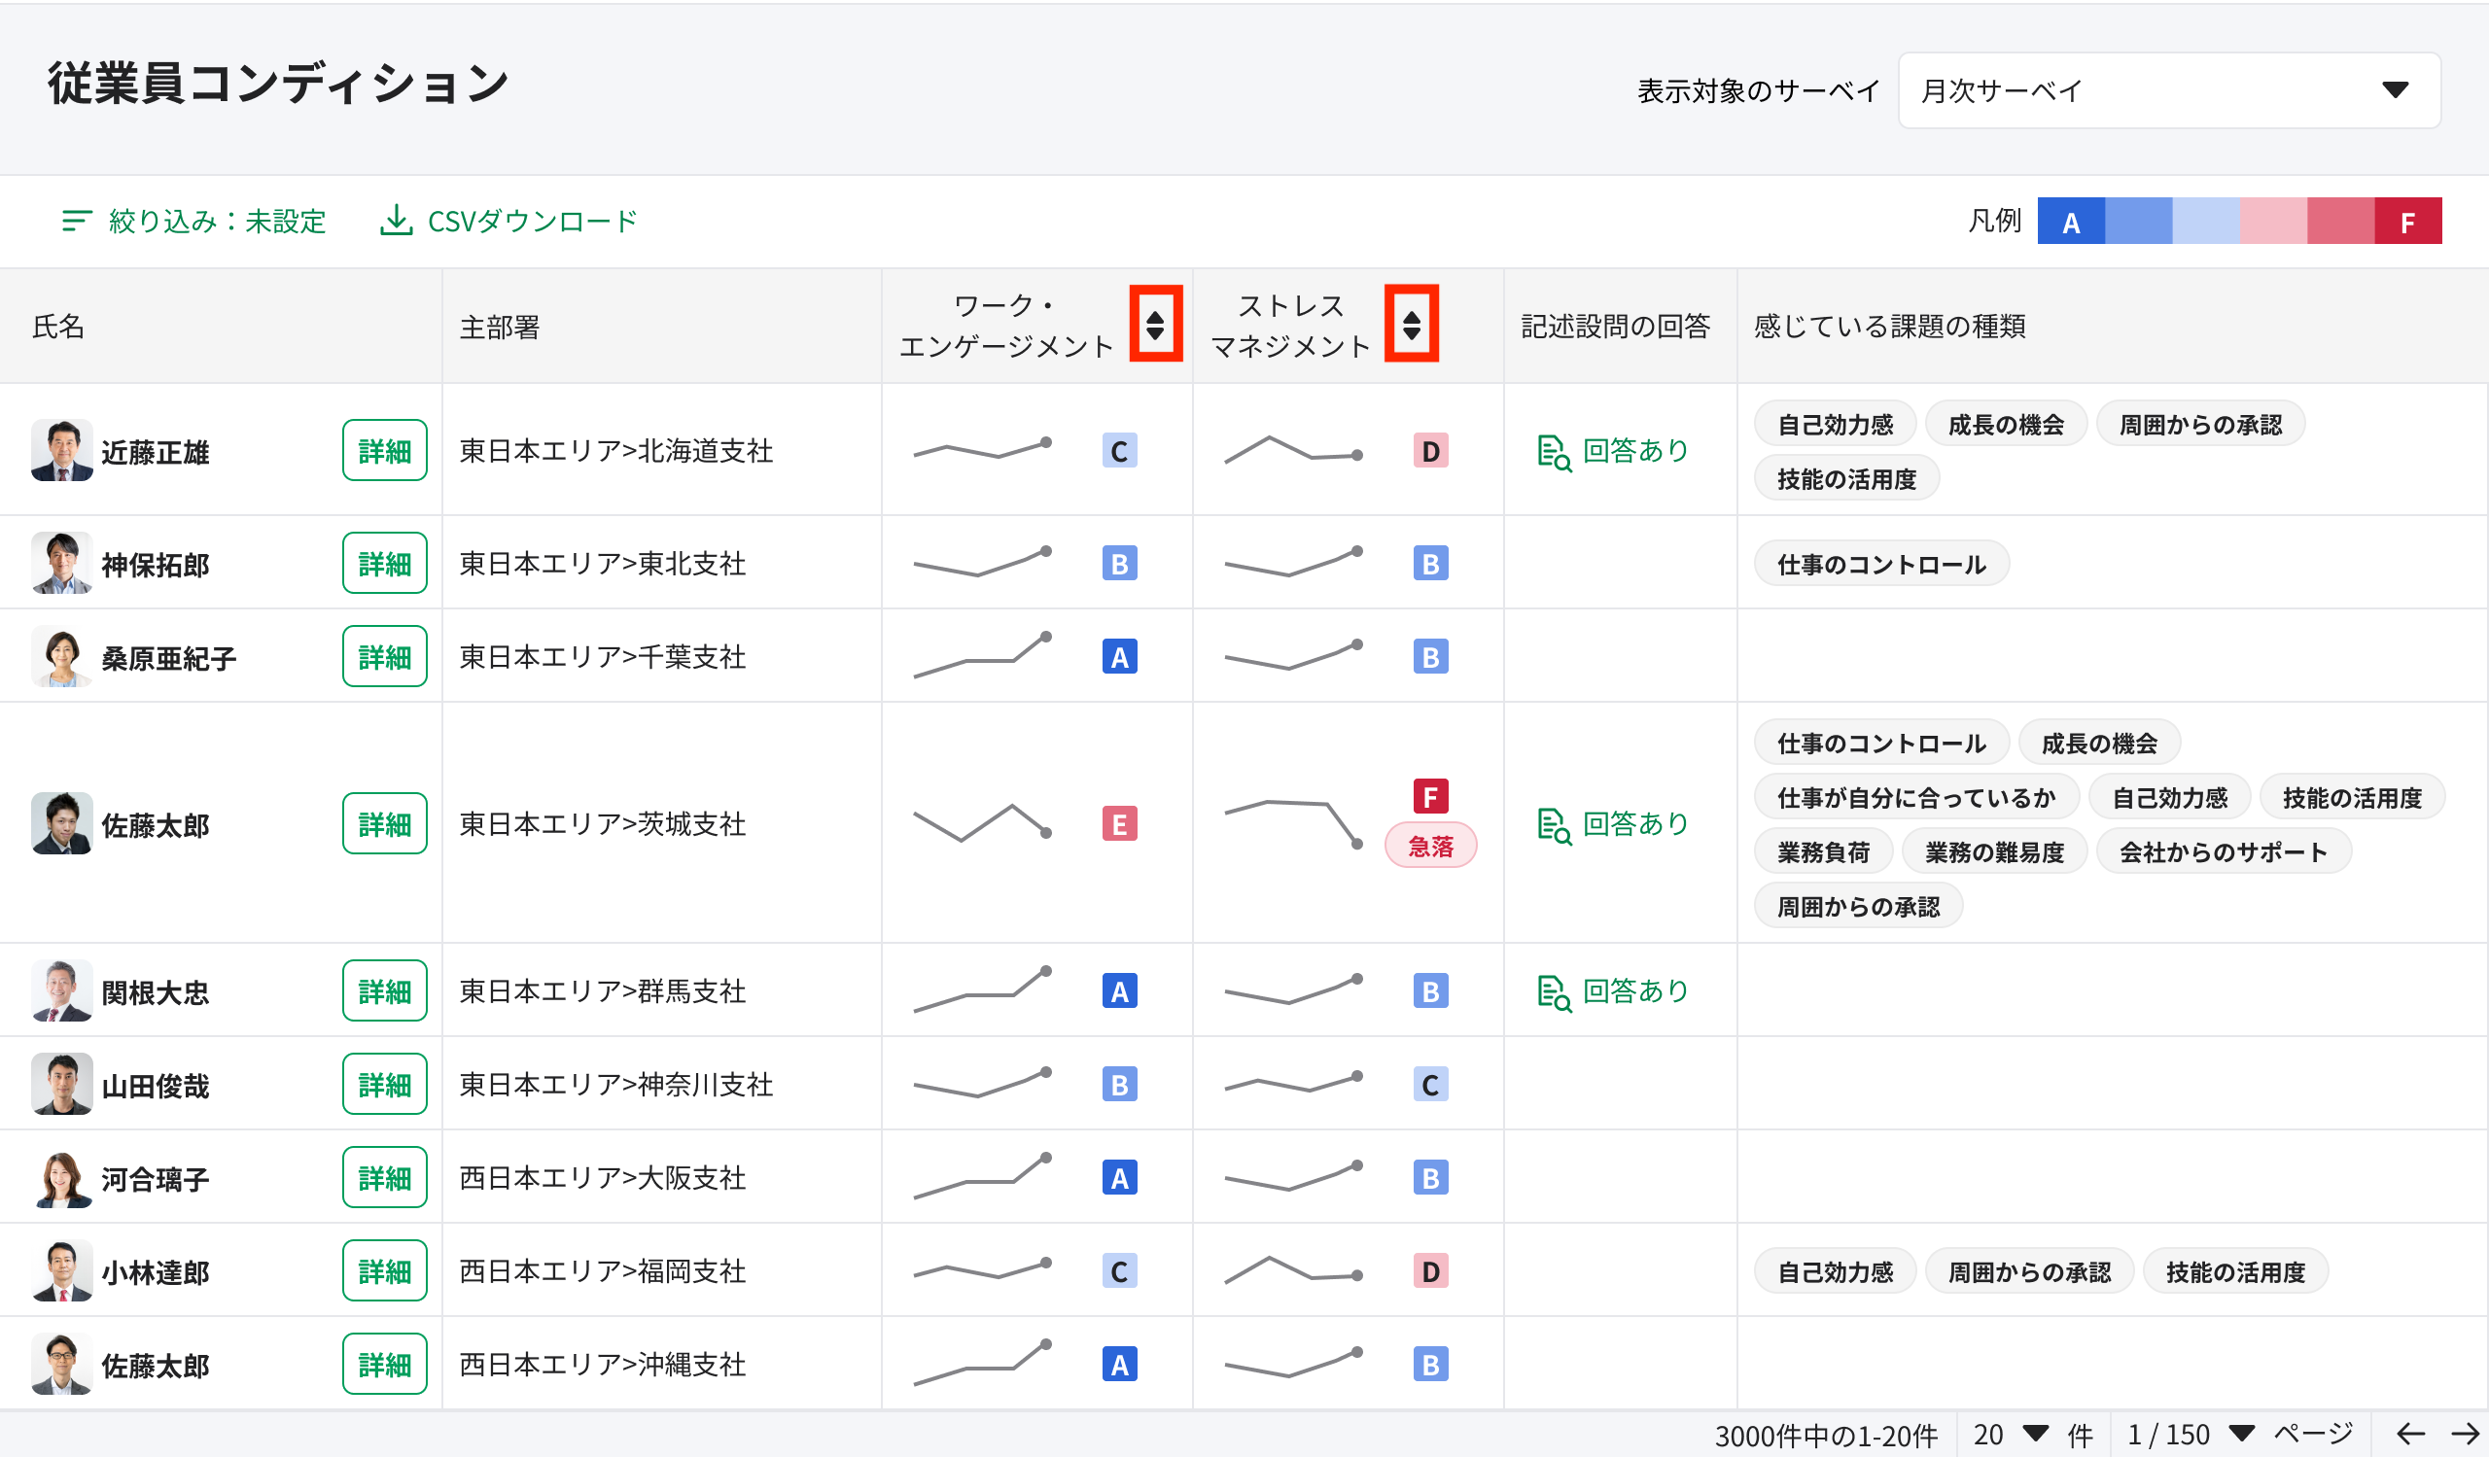Open 詳細 for 山田俊哉

384,1085
